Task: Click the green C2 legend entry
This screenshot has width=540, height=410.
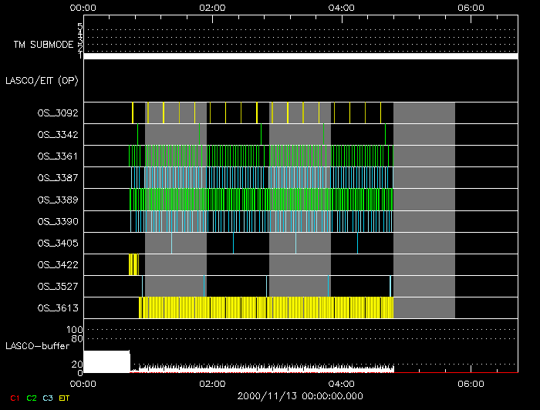Action: point(32,398)
